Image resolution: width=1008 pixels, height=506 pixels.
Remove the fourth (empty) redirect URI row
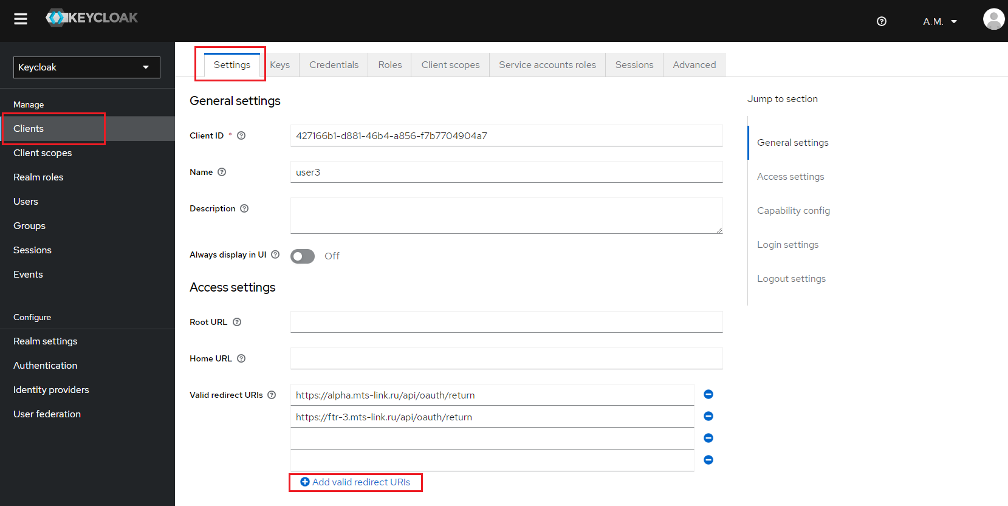pos(708,460)
